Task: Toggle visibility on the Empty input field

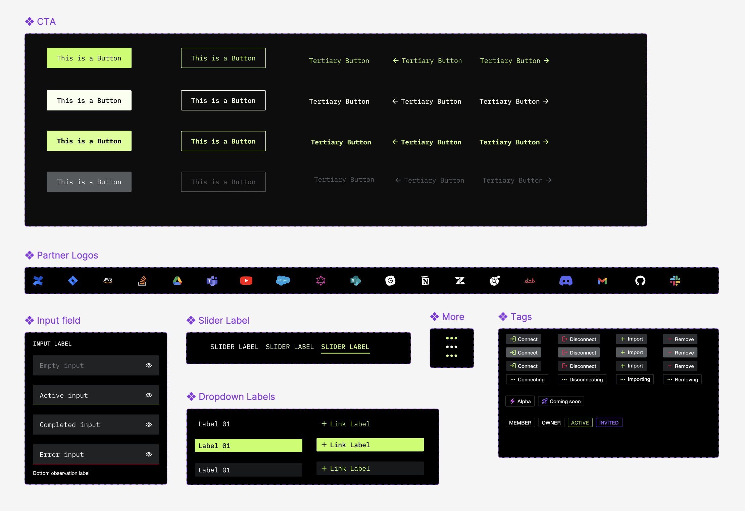Action: (x=149, y=365)
